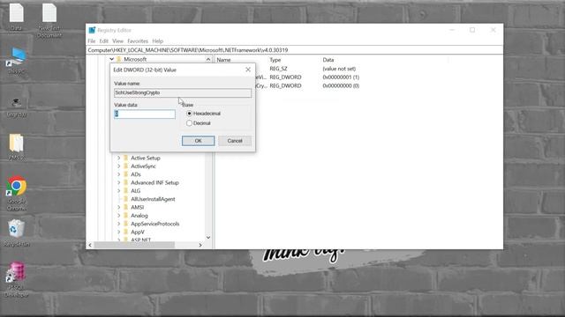Image resolution: width=565 pixels, height=317 pixels.
Task: Click the Microsoft folder icon in tree
Action: (119, 59)
